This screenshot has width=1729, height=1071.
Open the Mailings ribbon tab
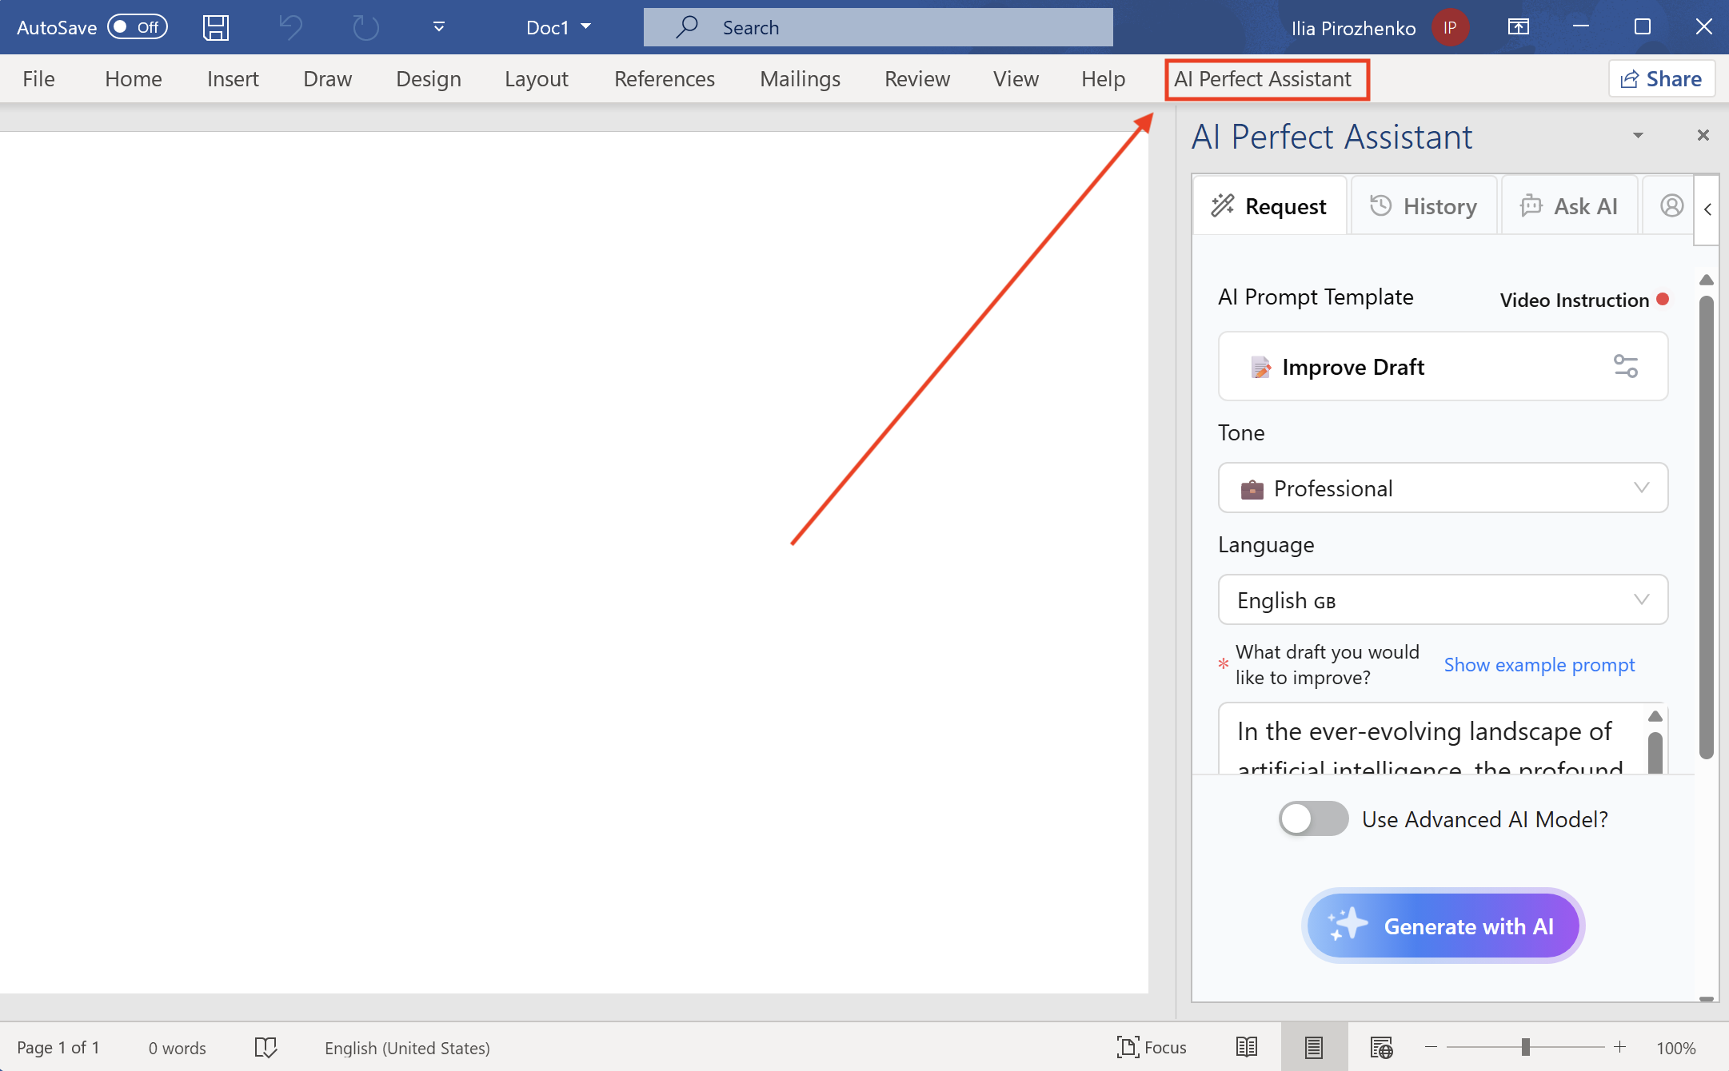pyautogui.click(x=801, y=79)
